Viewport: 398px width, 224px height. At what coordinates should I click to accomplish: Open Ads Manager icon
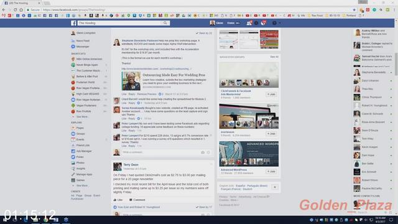click(73, 151)
